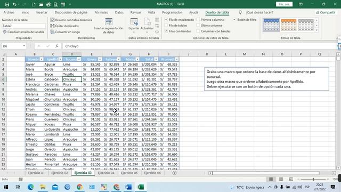The image size is (341, 192).
Task: Select all cells with the corner triangle
Action: pyautogui.click(x=4, y=54)
